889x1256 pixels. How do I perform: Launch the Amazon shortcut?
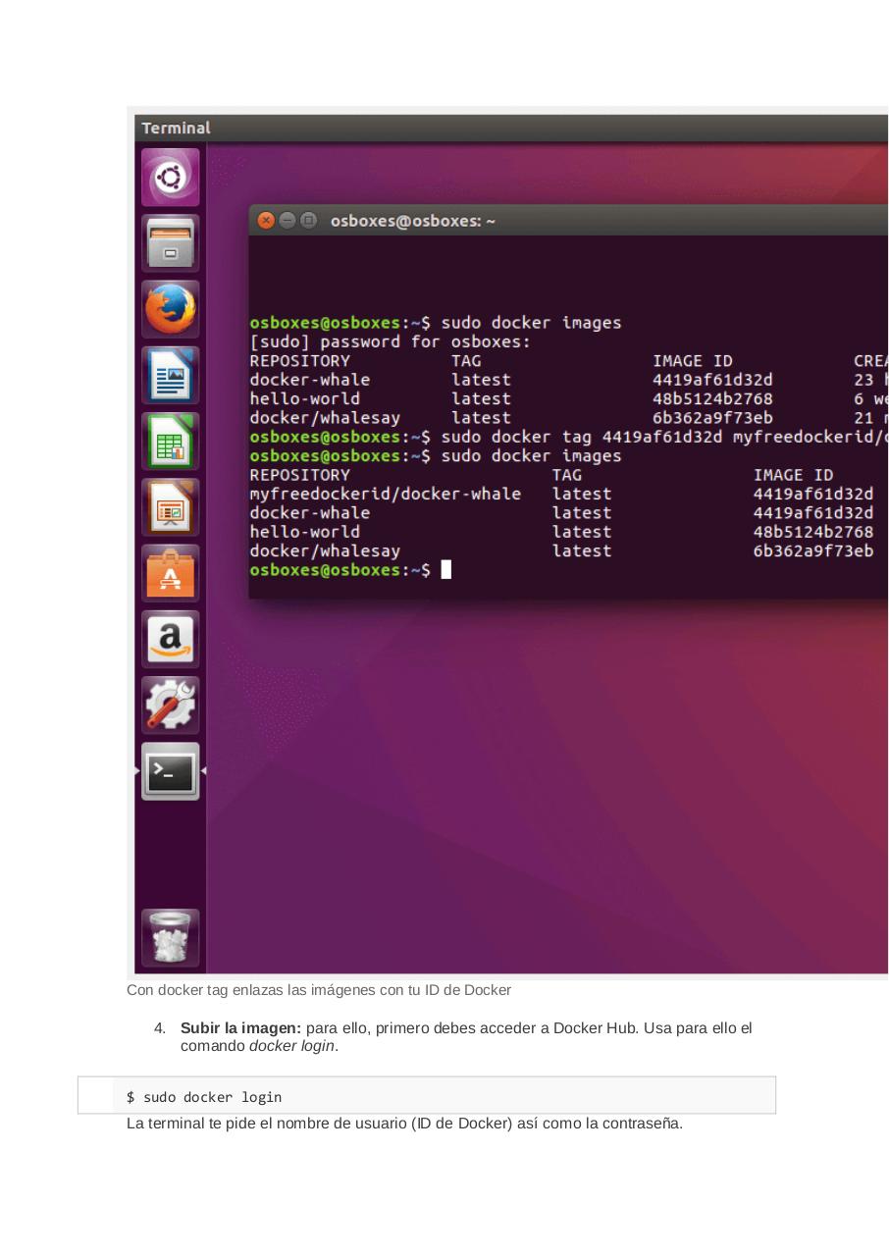(170, 639)
